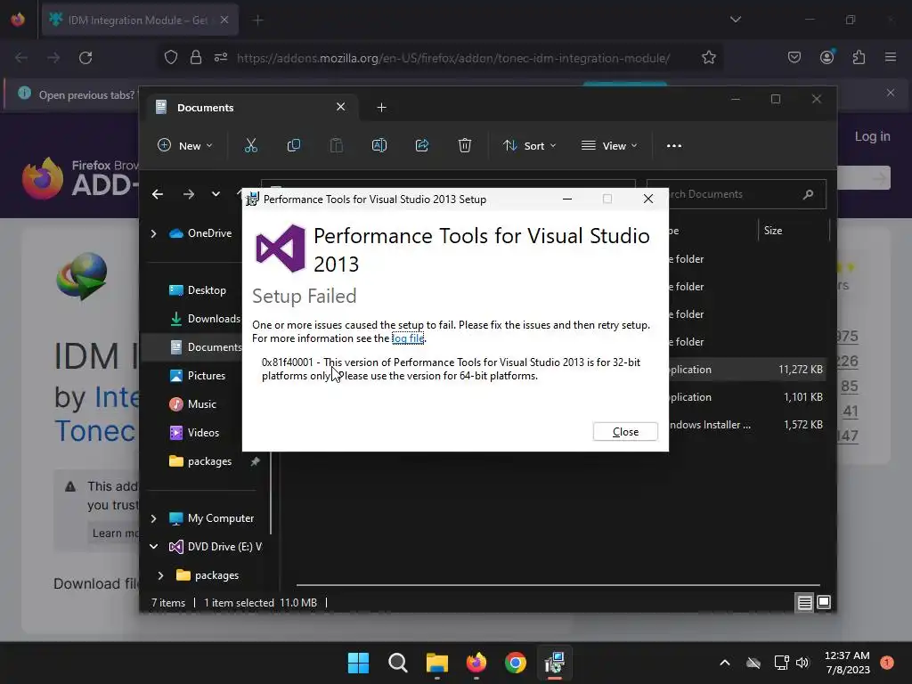Click the Size column header
This screenshot has width=912, height=684.
[x=773, y=231]
